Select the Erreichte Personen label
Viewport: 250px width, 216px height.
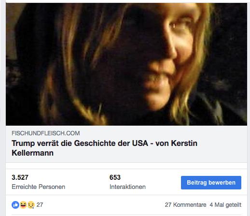(38, 187)
